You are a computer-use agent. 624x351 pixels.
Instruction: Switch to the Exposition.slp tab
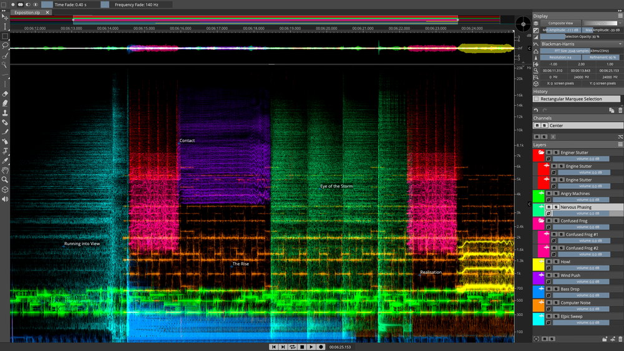tap(26, 12)
